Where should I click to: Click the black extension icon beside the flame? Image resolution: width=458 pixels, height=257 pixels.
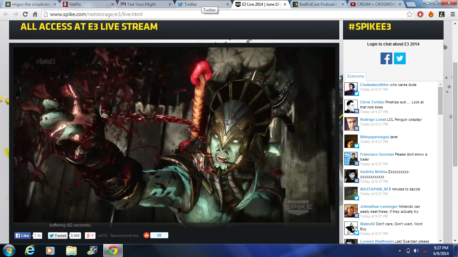tap(442, 14)
